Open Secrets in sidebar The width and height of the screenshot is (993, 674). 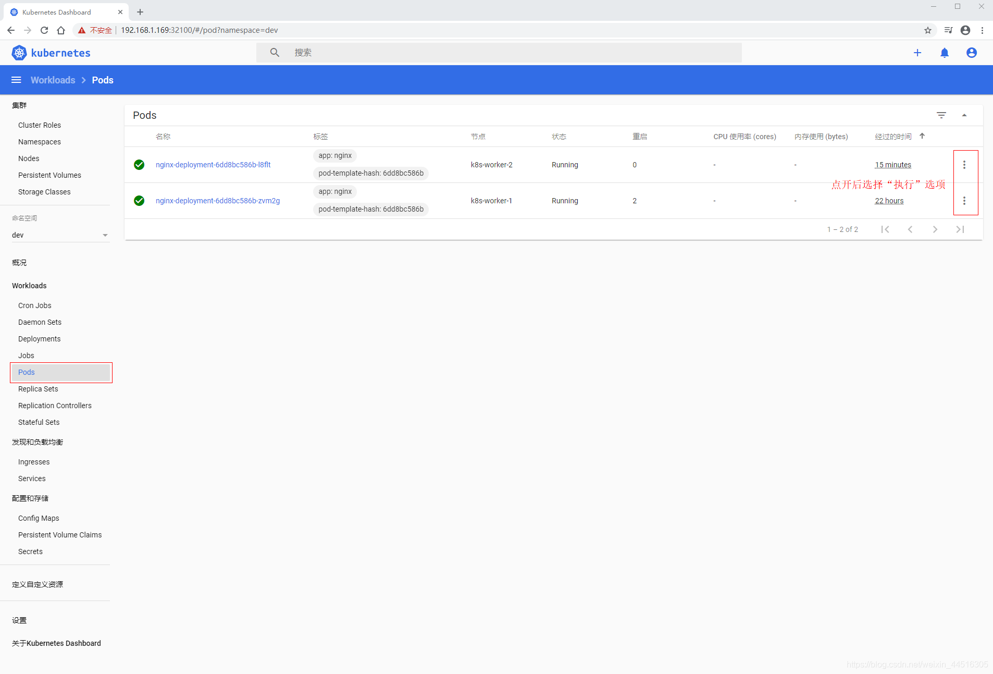coord(30,552)
